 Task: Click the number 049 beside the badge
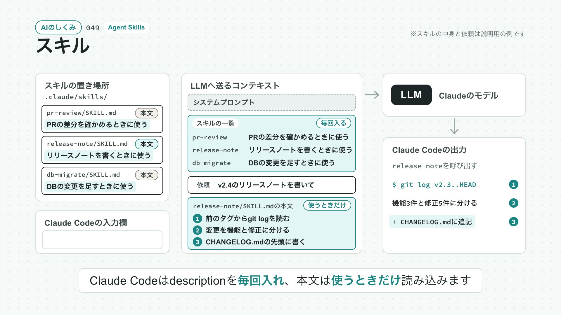click(93, 28)
